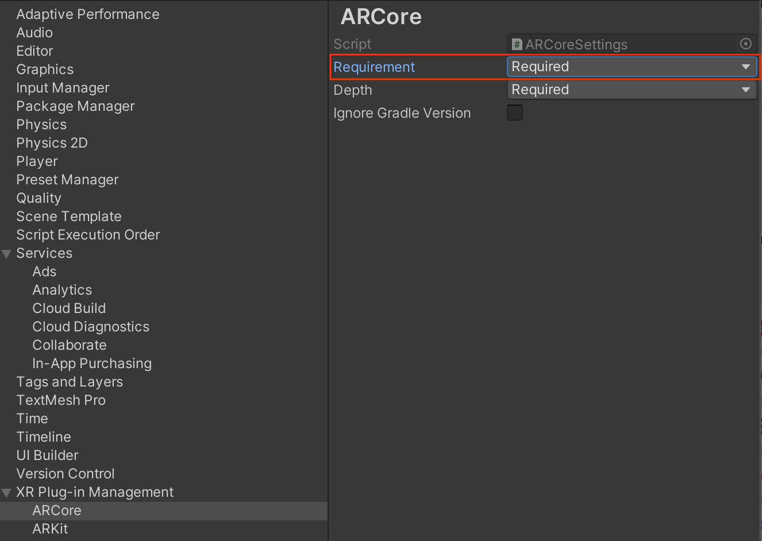Select Cloud Diagnostics under Services

pos(91,327)
